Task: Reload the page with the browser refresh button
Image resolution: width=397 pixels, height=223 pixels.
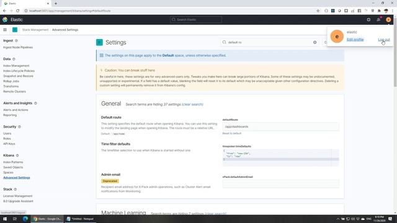Action: [17, 11]
